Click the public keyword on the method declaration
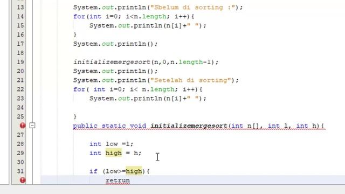Viewport: 345px width, 194px height. click(85, 126)
